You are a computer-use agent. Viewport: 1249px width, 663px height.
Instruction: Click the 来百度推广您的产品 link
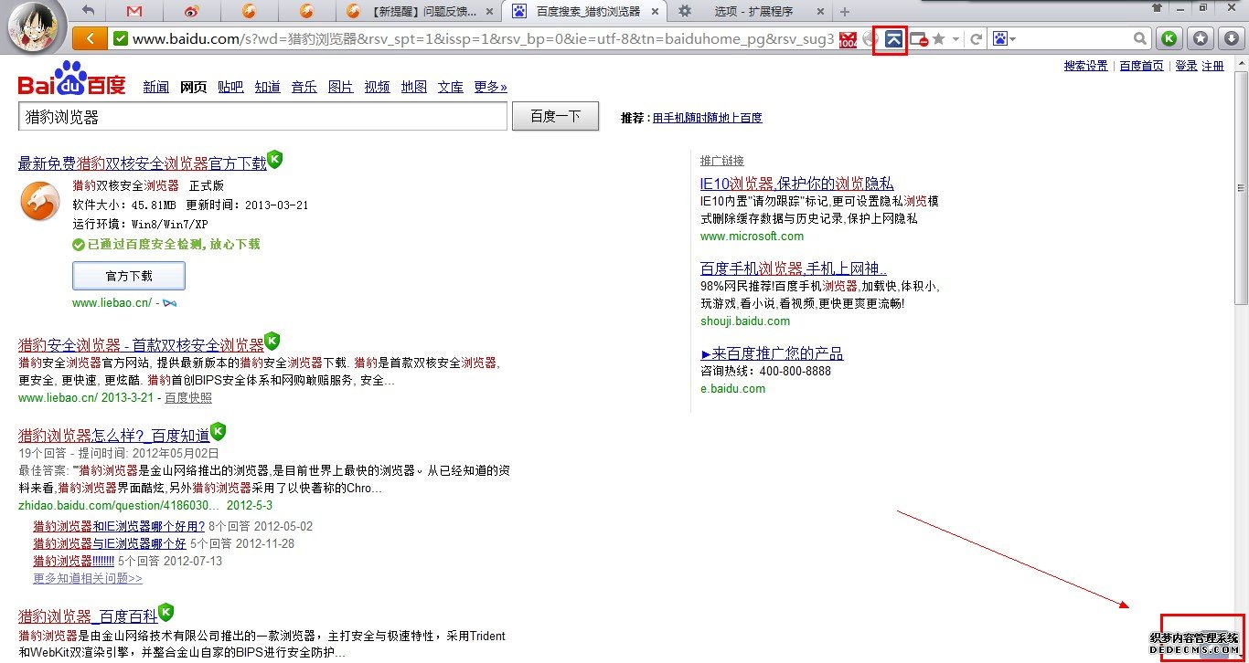tap(772, 353)
